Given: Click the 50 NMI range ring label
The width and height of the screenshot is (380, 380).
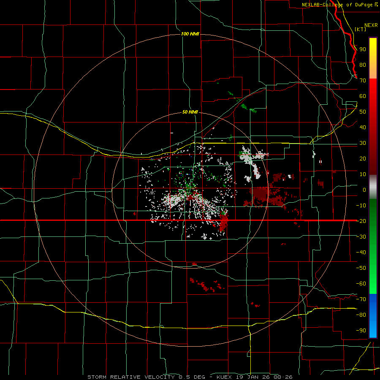Looking at the screenshot, I should tap(190, 112).
